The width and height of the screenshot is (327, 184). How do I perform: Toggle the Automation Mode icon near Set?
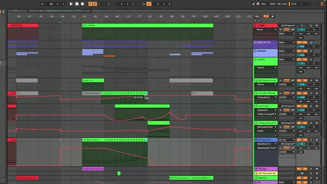point(266,16)
